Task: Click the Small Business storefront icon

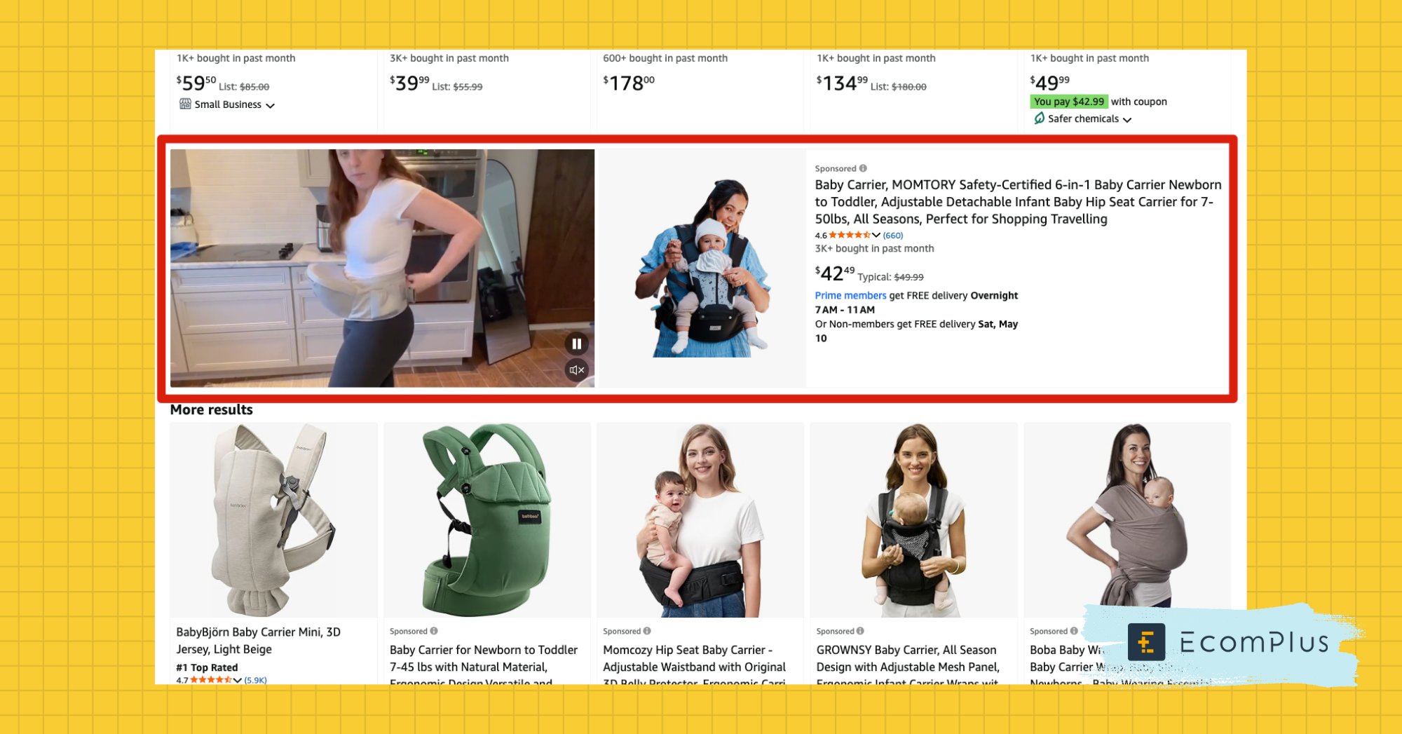Action: pos(185,104)
